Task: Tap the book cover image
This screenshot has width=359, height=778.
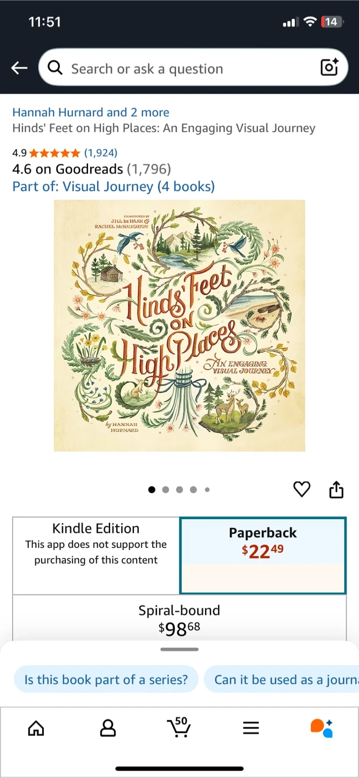Action: (x=179, y=325)
